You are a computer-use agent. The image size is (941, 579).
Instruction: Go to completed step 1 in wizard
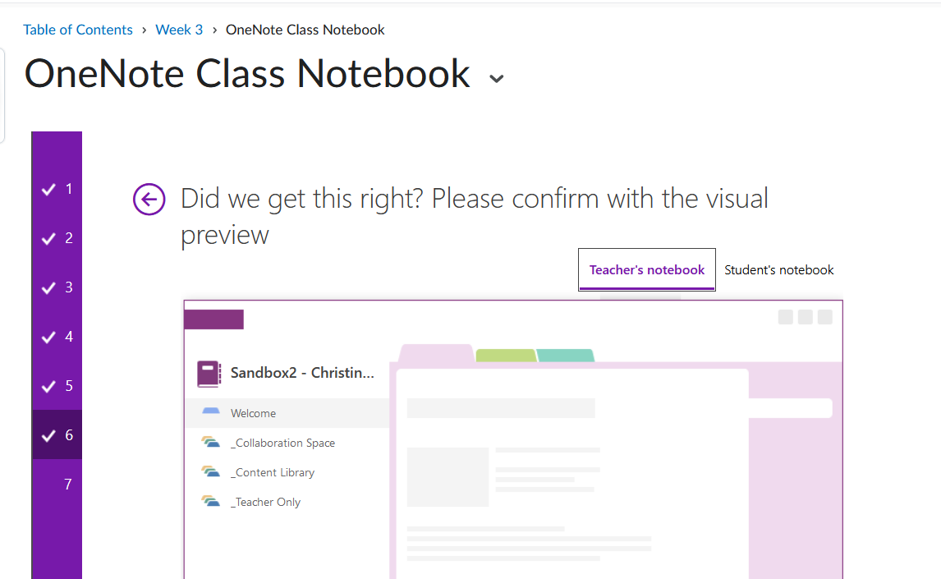tap(57, 189)
